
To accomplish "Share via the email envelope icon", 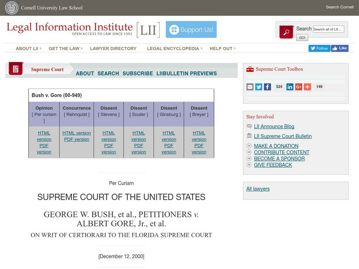I will (250, 87).
